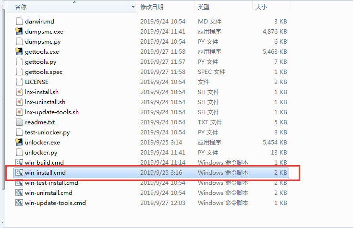Click the lnx-install.sh file icon
This screenshot has height=228, width=353.
tap(19, 92)
